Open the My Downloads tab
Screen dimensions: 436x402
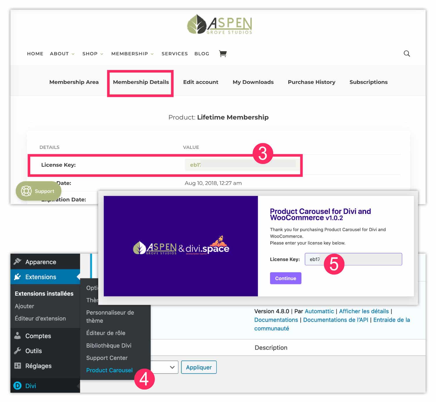pos(253,82)
